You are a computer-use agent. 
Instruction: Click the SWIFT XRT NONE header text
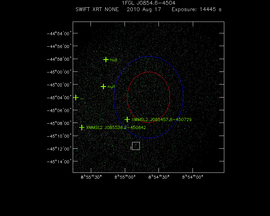[x=97, y=9]
